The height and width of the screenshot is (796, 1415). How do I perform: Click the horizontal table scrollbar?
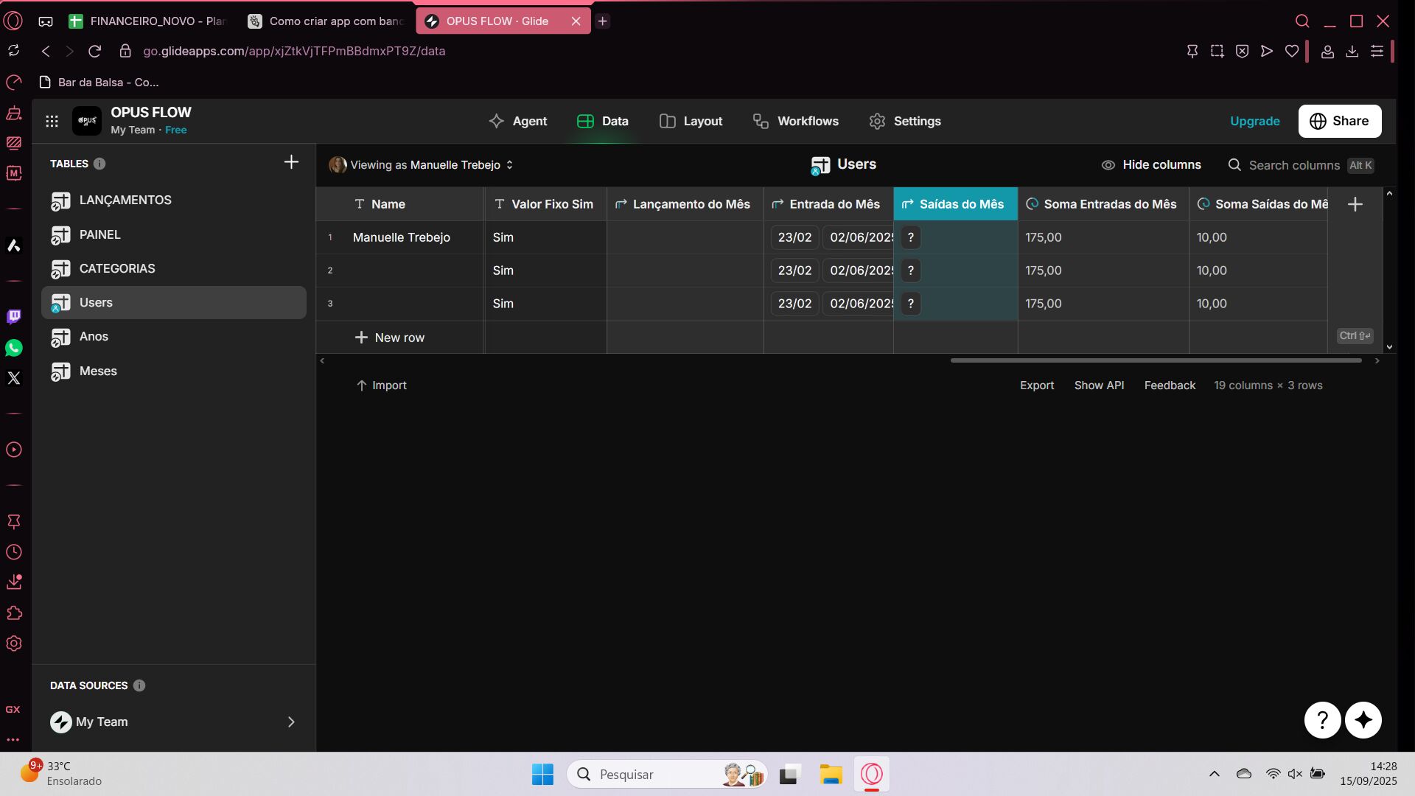coord(1155,360)
